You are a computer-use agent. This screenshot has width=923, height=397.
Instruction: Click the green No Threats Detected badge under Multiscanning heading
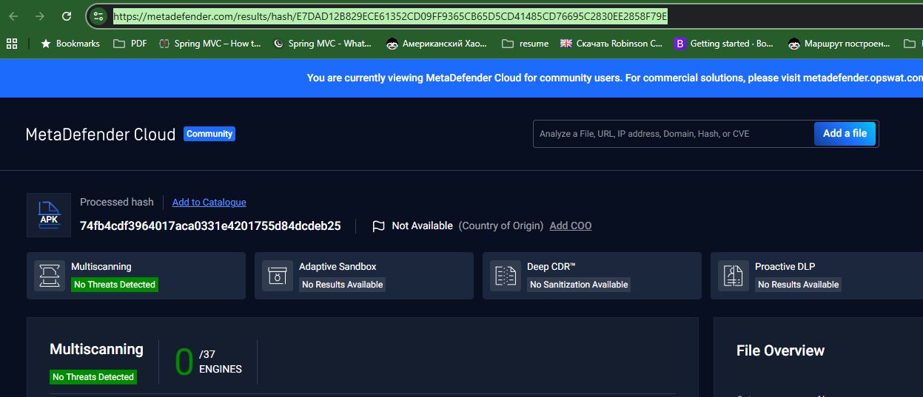[93, 377]
